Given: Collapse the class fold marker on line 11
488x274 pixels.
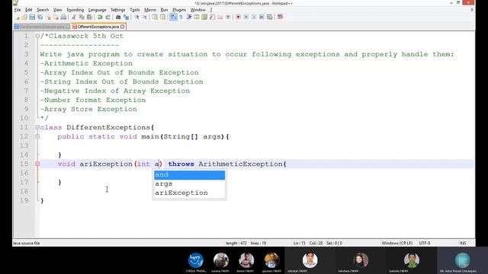Looking at the screenshot, I should 37,127.
